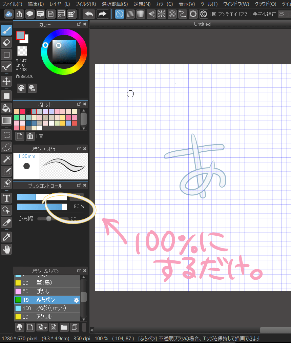Enable grid crosshatch snap
Screen dimensions: 291x343
[141, 14]
